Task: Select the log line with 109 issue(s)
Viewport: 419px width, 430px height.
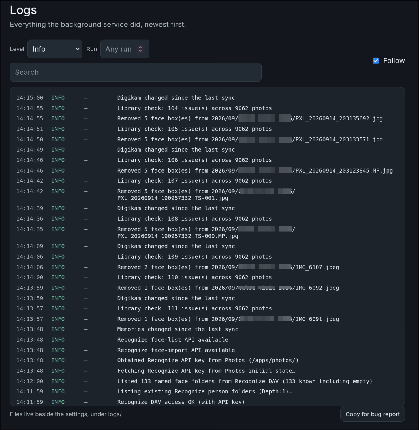Action: (207, 257)
